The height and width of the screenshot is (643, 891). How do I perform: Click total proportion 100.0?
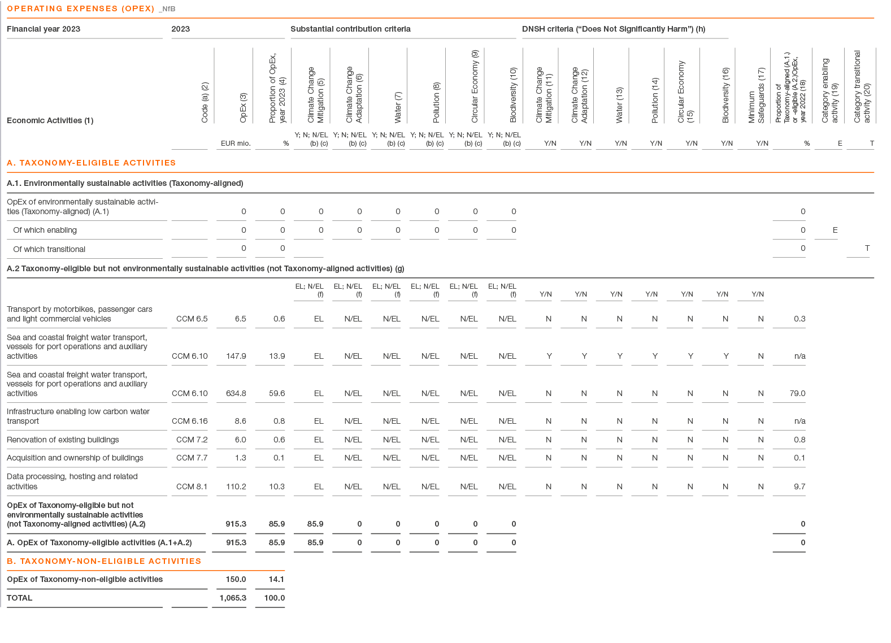pyautogui.click(x=275, y=598)
